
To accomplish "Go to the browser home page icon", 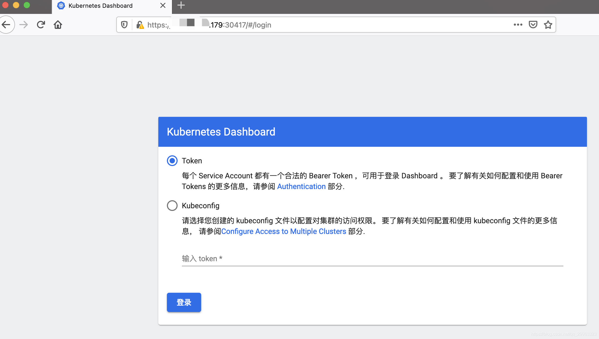I will click(x=58, y=25).
